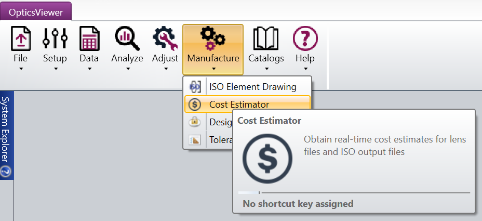
Task: Expand the Analyze dropdown arrow
Action: (127, 68)
